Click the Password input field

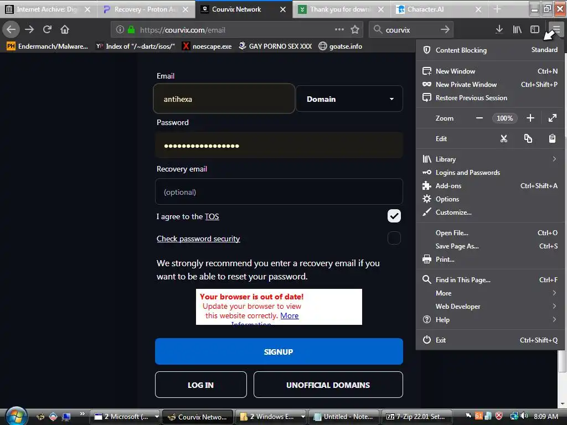279,146
